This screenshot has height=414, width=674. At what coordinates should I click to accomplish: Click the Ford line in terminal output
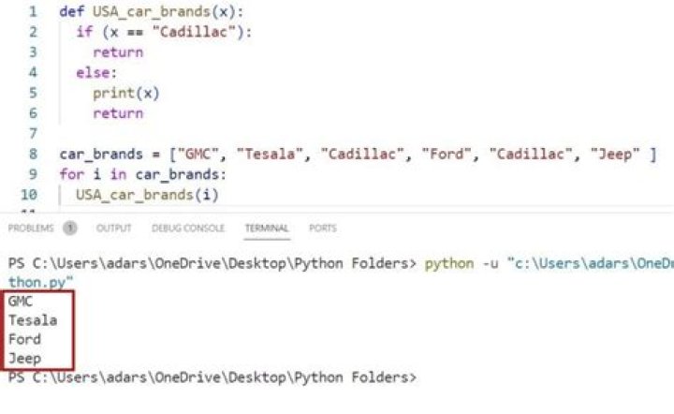pyautogui.click(x=24, y=339)
